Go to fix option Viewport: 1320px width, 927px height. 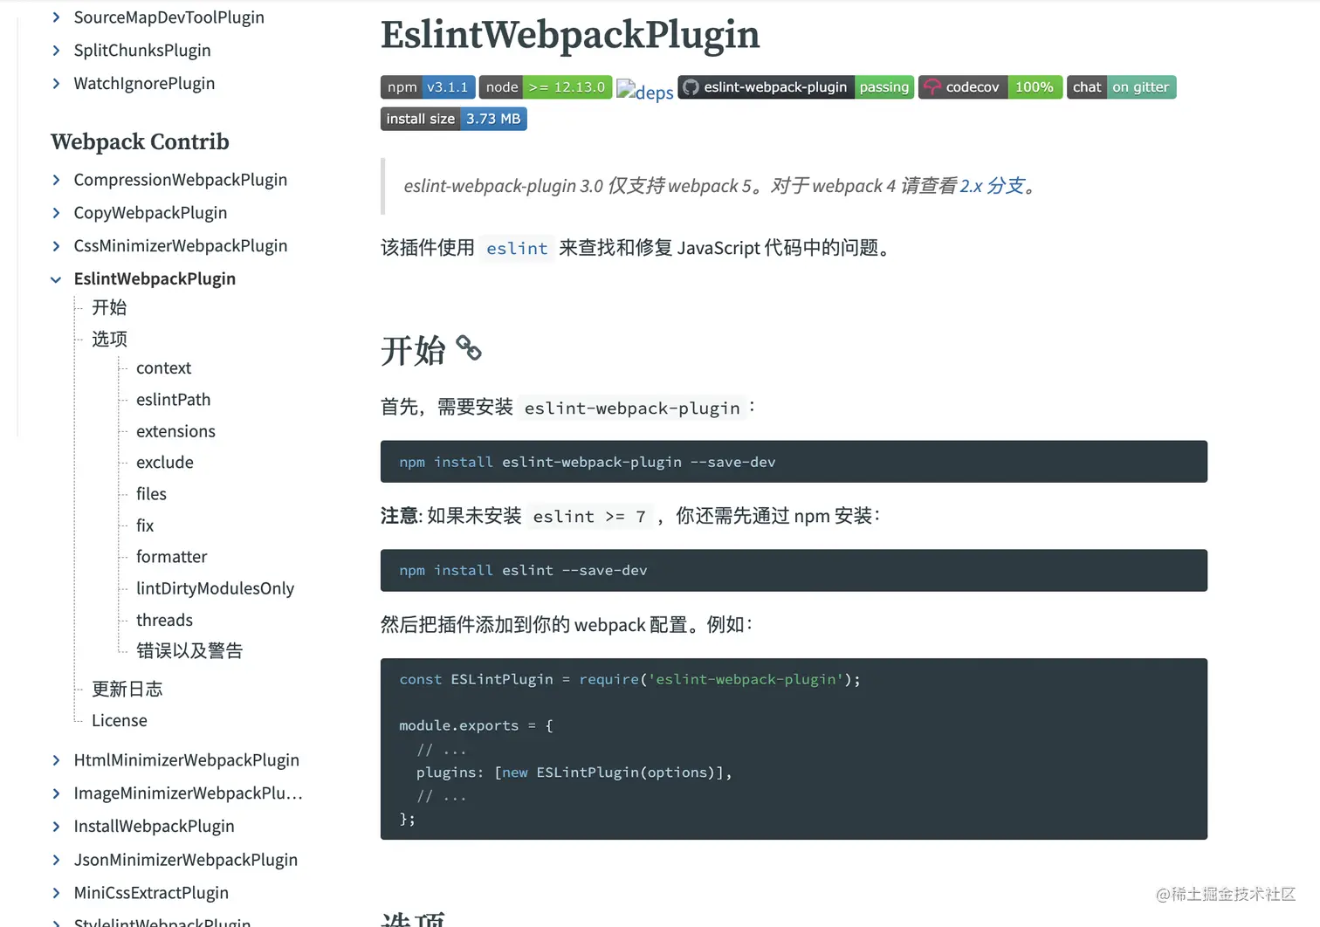[x=145, y=525]
